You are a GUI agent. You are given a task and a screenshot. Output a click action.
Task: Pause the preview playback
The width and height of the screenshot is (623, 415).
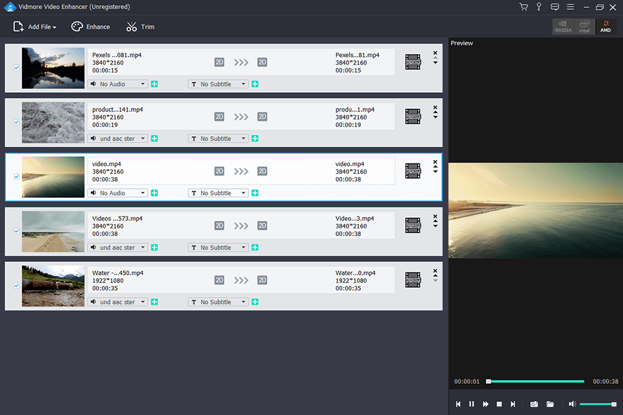[472, 404]
